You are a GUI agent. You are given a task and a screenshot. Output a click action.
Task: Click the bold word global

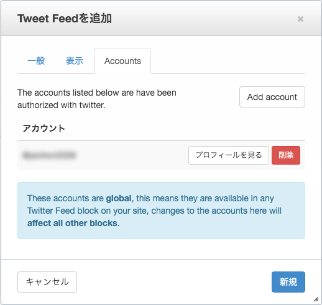coord(119,198)
